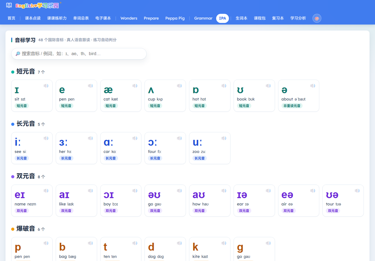Click the 爆破音 section heading

[x=26, y=228]
